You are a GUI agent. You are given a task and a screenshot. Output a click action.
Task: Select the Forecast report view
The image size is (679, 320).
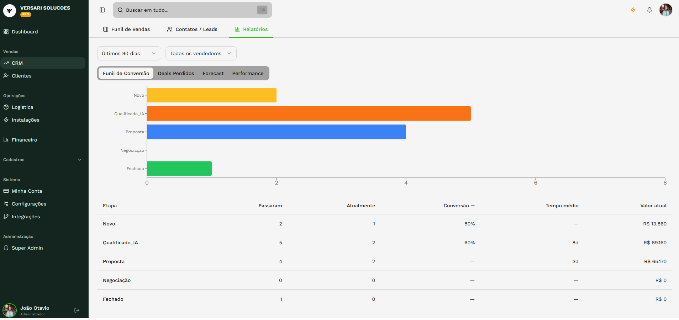pos(213,73)
